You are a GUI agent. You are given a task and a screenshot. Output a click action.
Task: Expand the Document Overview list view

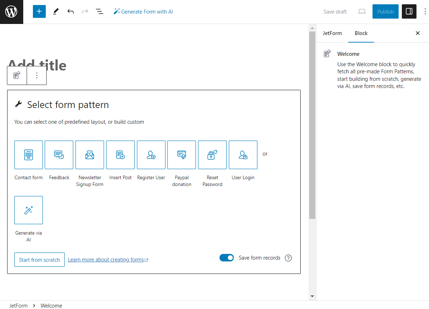(x=99, y=11)
